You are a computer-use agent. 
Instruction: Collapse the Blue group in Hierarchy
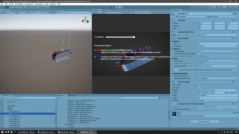(7, 109)
